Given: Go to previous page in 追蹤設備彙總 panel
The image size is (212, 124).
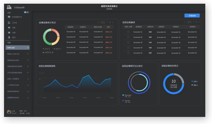Looking at the screenshot, I should [x=184, y=22].
